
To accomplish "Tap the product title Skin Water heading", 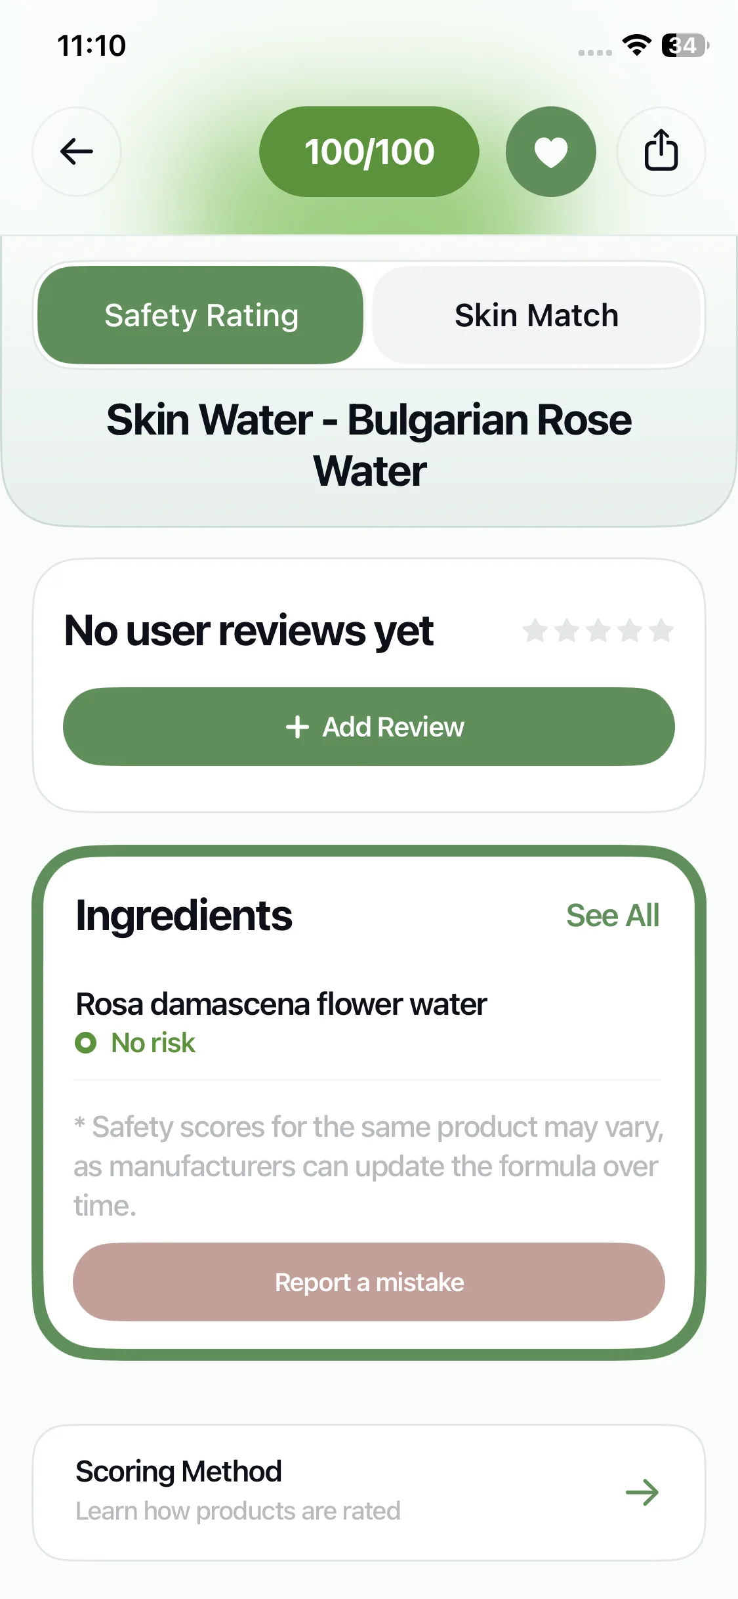I will tap(369, 445).
